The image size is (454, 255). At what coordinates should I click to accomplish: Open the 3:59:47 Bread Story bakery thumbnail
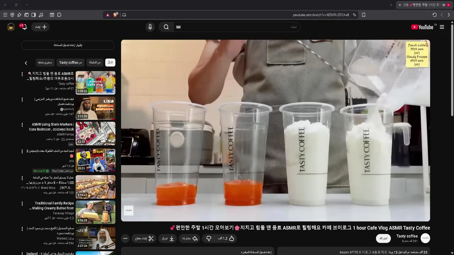[x=95, y=187]
